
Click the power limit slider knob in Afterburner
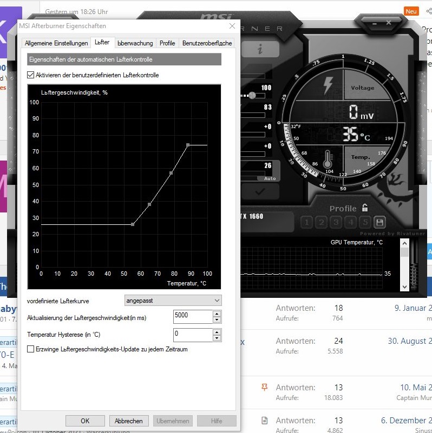click(x=252, y=96)
